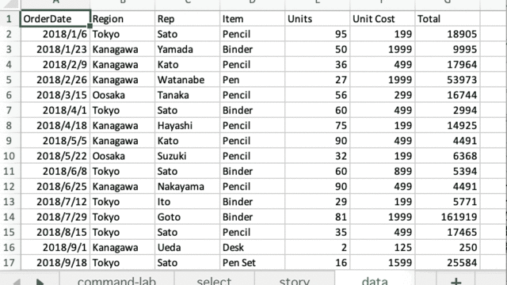This screenshot has width=507, height=285.
Task: Select row 14 via row number
Action: pyautogui.click(x=9, y=217)
